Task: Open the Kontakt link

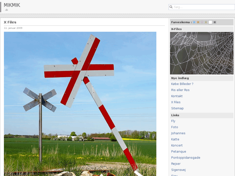Action: (x=177, y=96)
